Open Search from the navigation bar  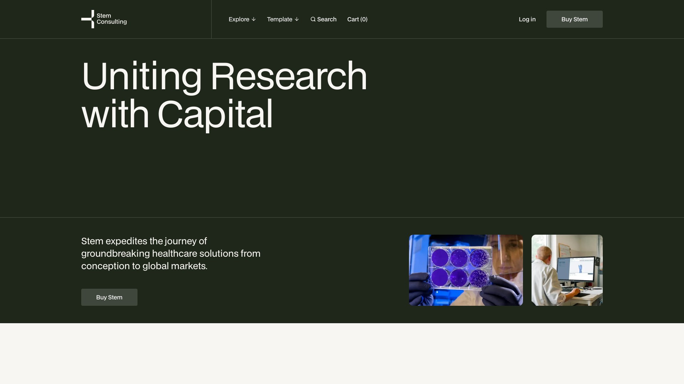point(326,19)
